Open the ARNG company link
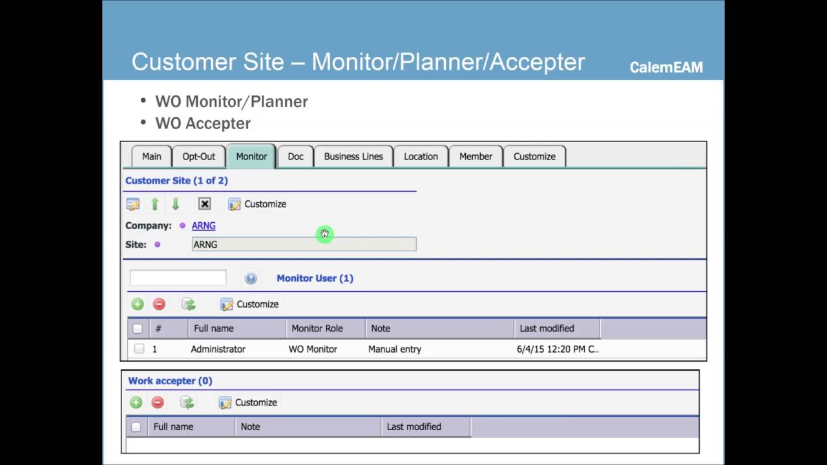827x465 pixels. (204, 225)
